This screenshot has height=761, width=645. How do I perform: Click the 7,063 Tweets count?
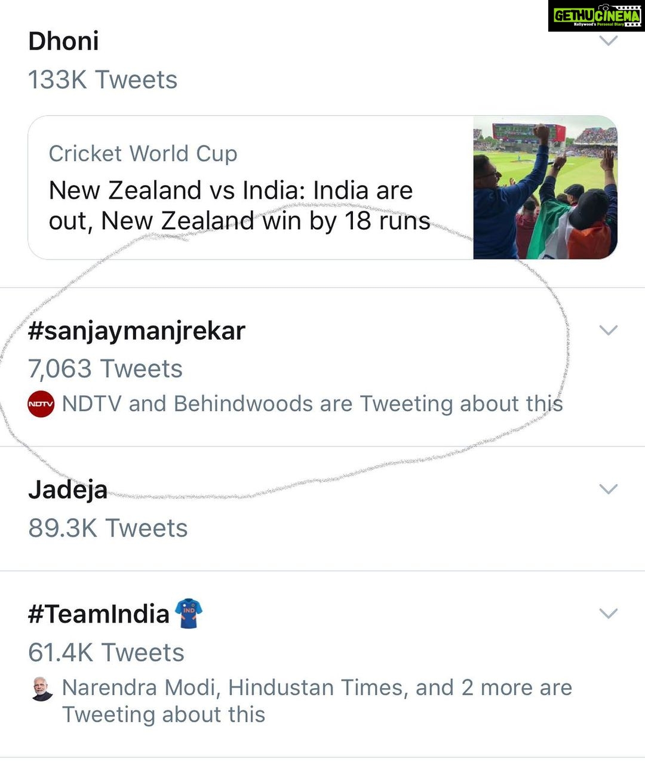click(x=105, y=369)
